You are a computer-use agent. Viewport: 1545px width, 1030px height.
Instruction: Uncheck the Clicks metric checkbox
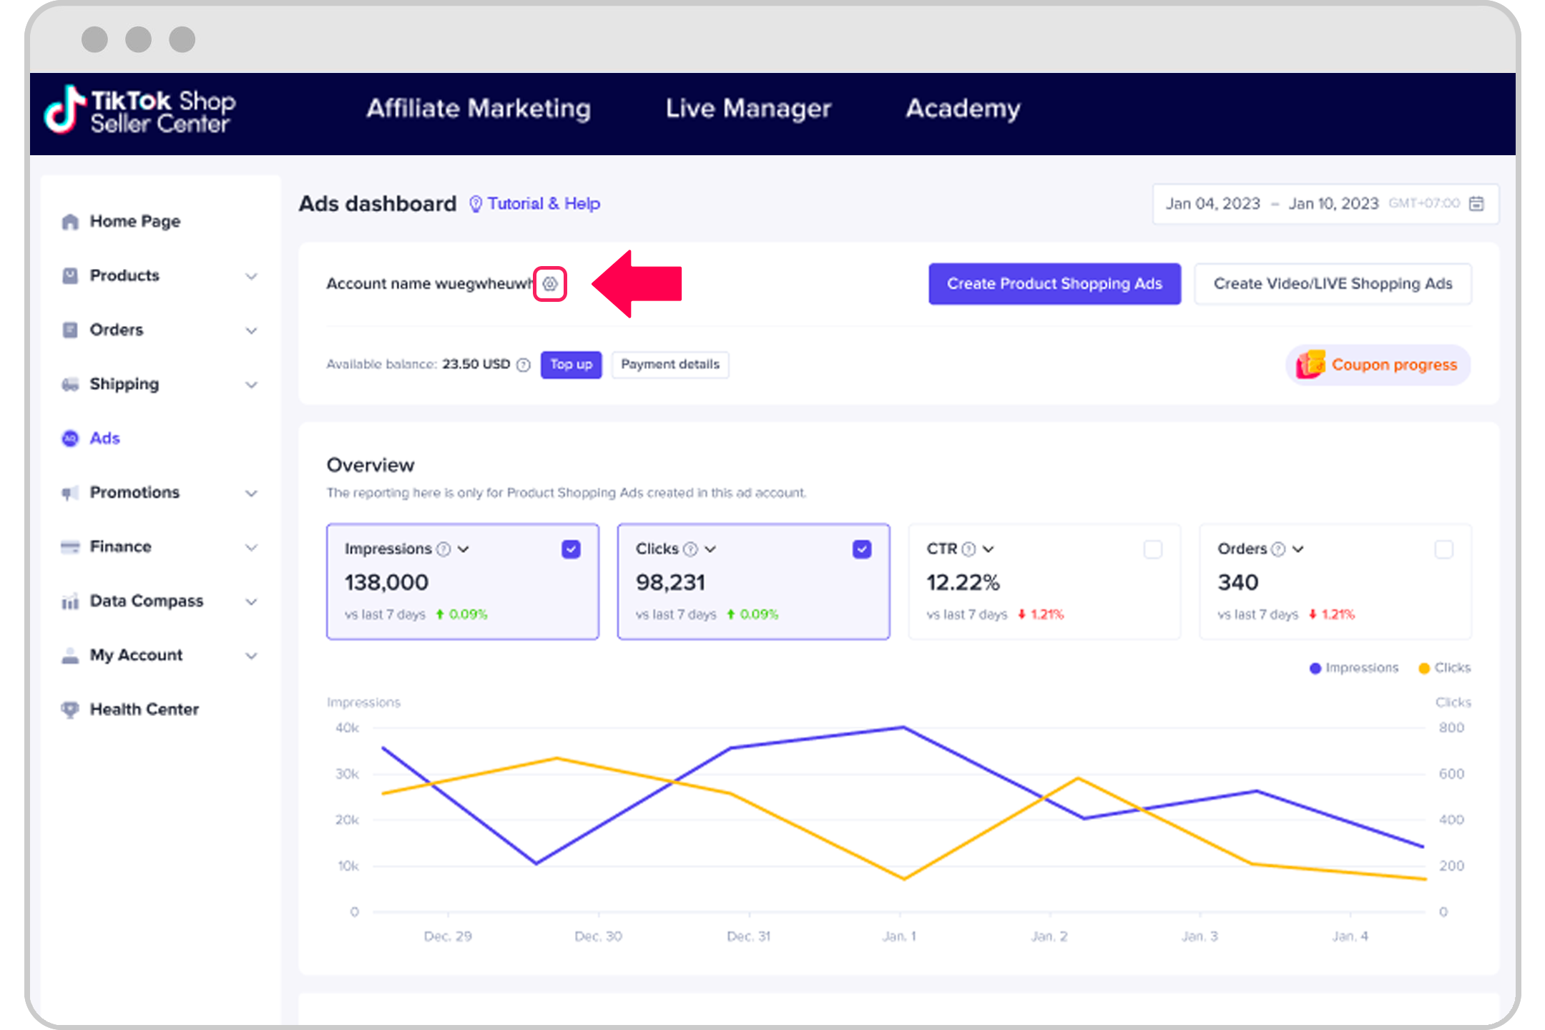(862, 549)
